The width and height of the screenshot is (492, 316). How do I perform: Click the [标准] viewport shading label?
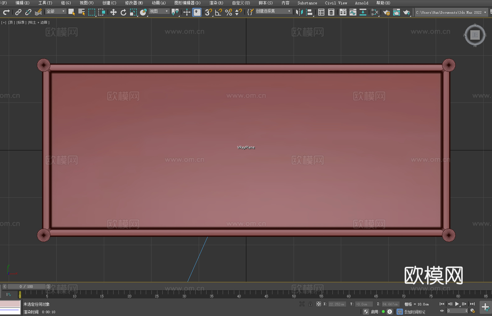tap(21, 22)
